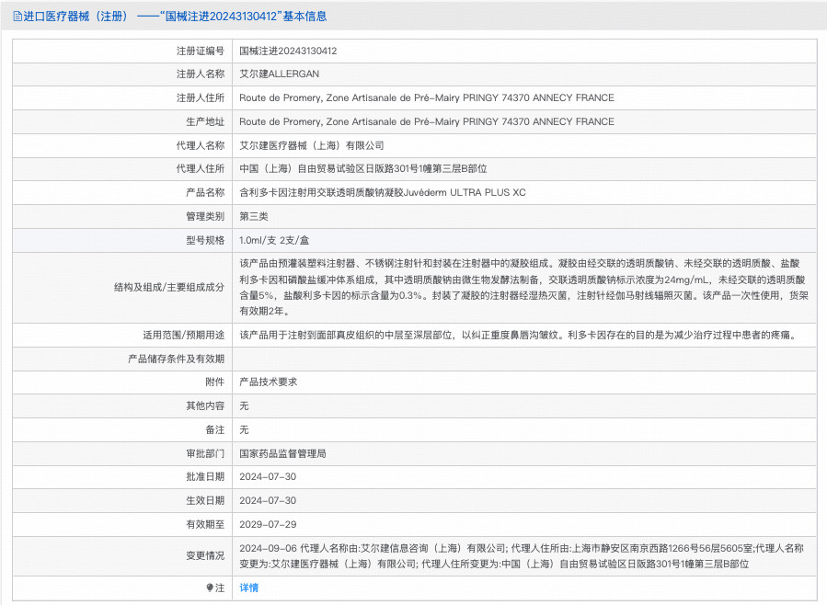Click the specification value 1.0ml/支 2支/盒
This screenshot has height=605, width=827.
pos(272,241)
